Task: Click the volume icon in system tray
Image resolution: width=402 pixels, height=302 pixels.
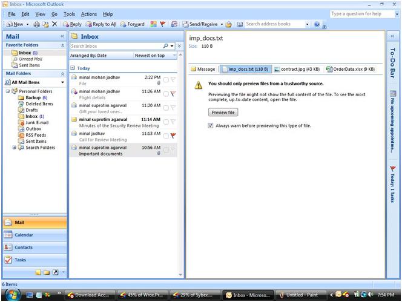Action: pos(370,295)
